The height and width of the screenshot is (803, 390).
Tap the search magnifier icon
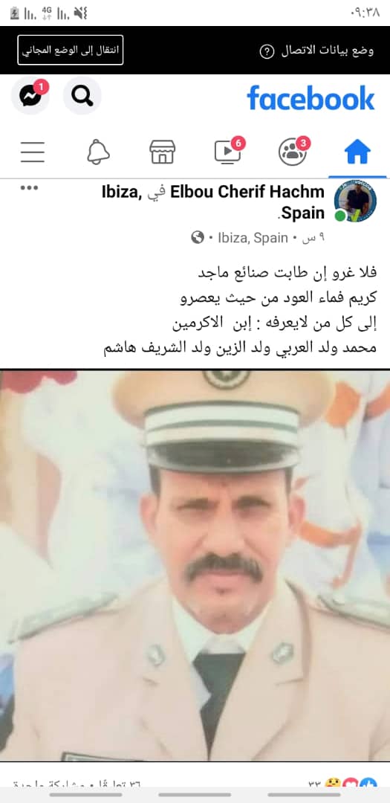82,96
